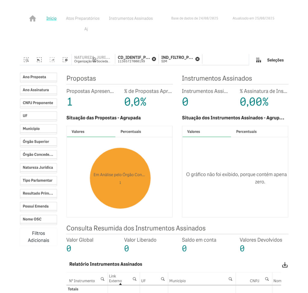Clear all selections icon in toolbar
The image size is (308, 293).
point(65,60)
